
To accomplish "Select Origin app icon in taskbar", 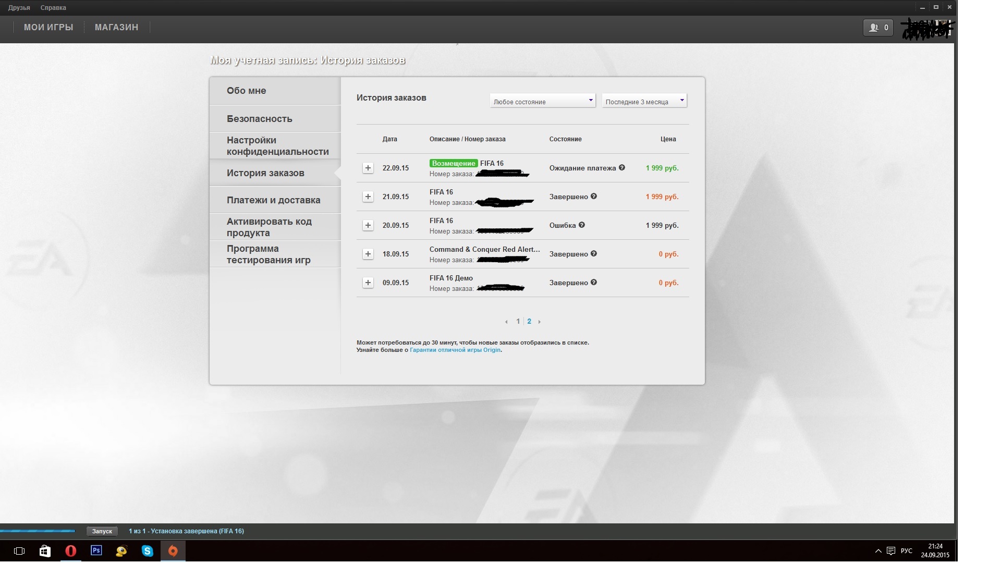I will [173, 551].
